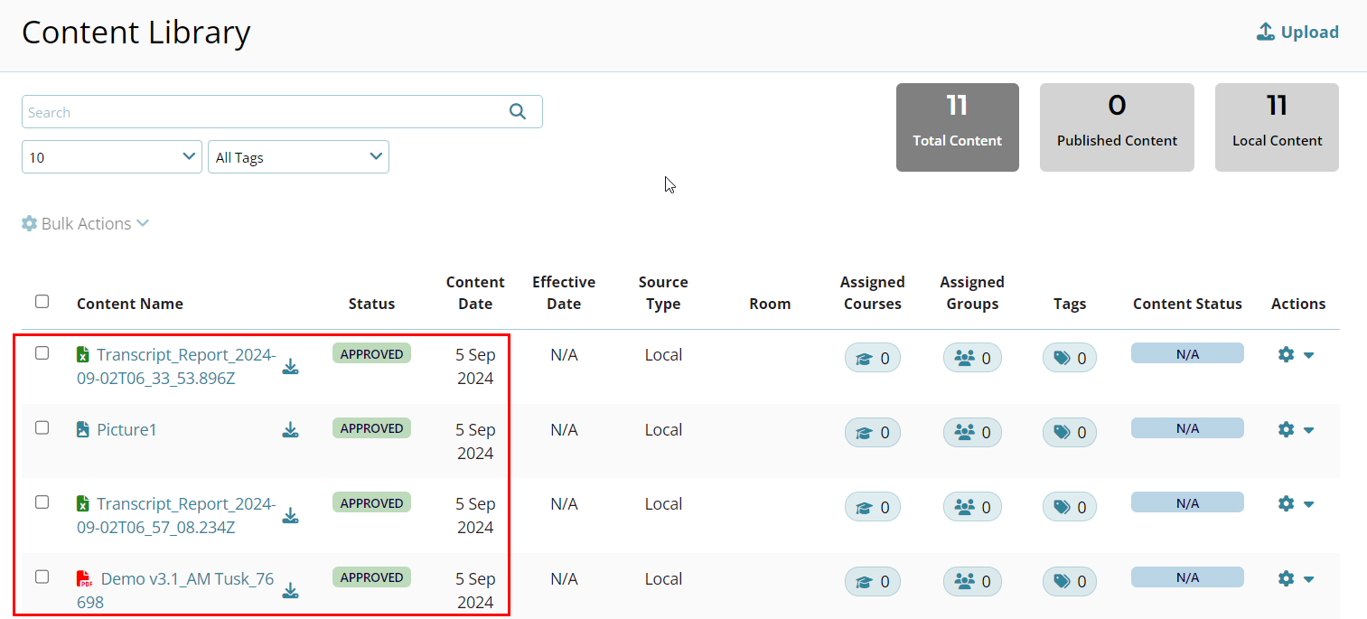Image resolution: width=1367 pixels, height=619 pixels.
Task: Click the Upload icon link
Action: 1297,33
